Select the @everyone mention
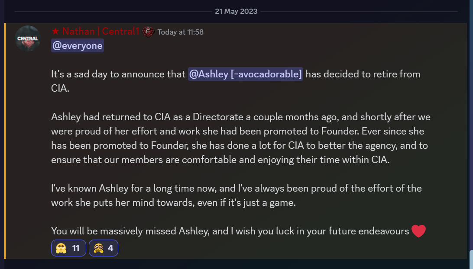Viewport: 473px width, 269px height. tap(78, 45)
